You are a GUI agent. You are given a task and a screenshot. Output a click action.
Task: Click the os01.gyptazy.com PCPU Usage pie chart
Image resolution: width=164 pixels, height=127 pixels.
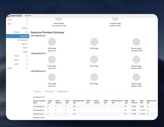94,42
